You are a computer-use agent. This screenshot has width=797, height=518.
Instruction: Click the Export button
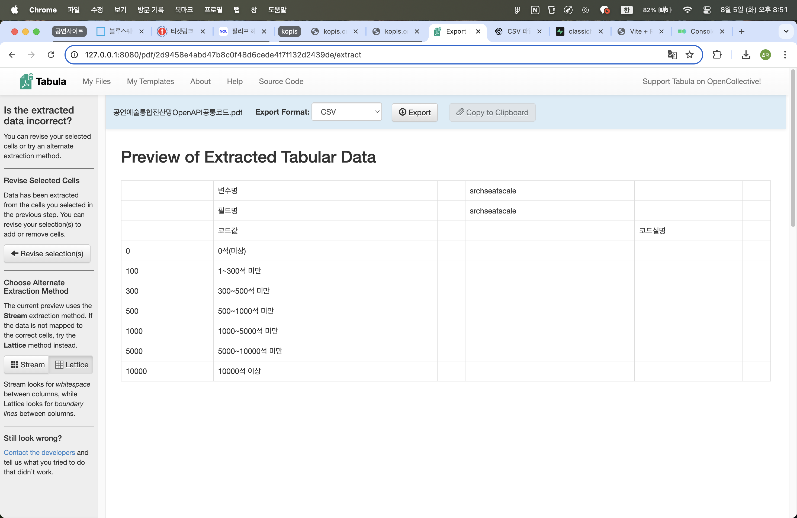[414, 112]
